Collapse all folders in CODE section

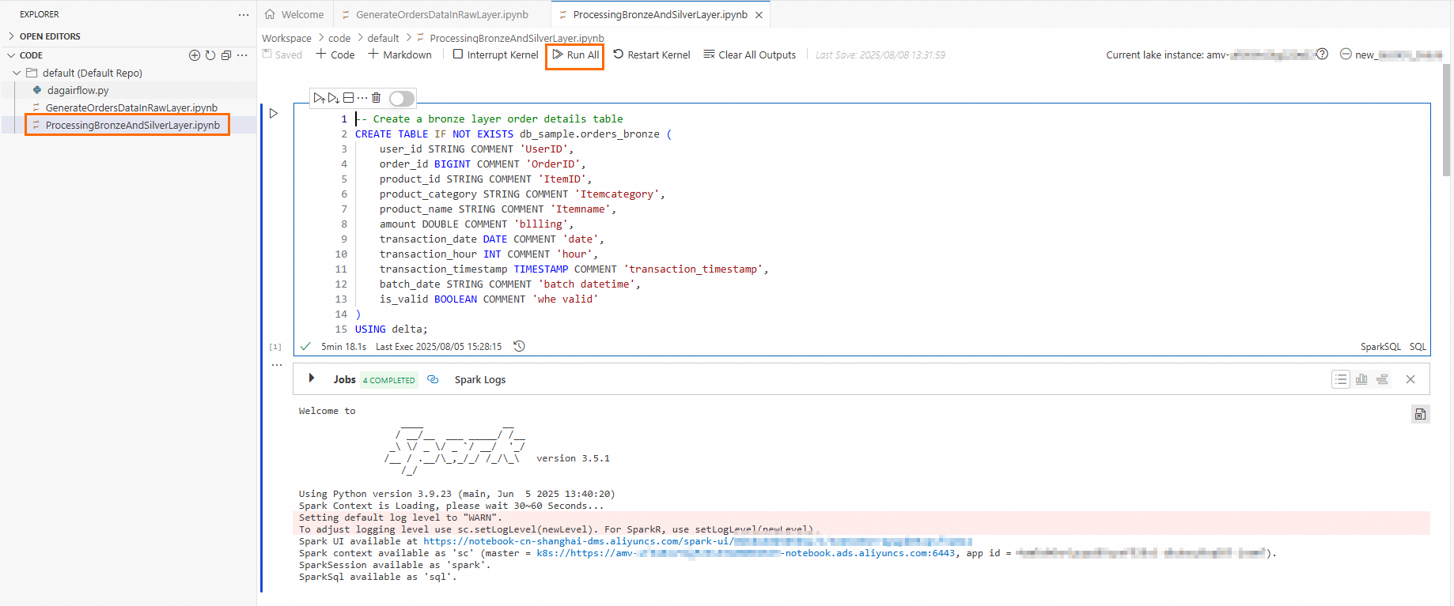226,55
